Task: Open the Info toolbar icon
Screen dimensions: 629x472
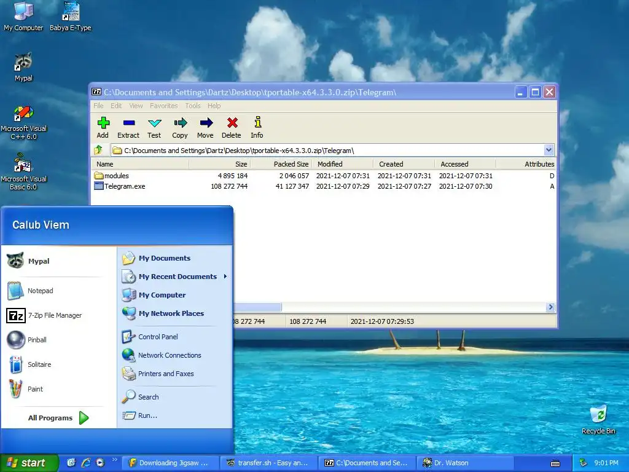Action: [257, 128]
